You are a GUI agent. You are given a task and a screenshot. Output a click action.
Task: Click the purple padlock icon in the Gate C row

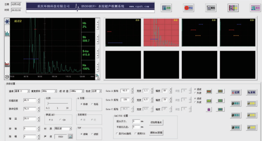[x=209, y=109]
